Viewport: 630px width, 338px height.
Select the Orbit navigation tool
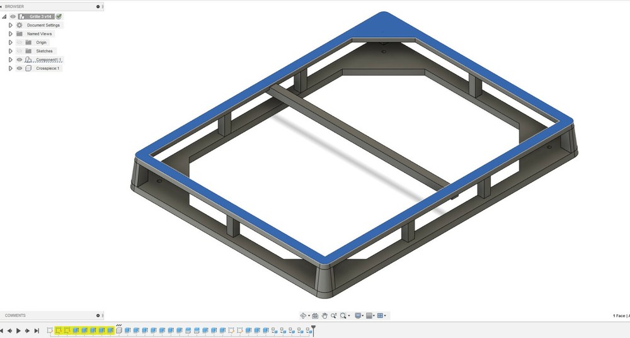(304, 315)
